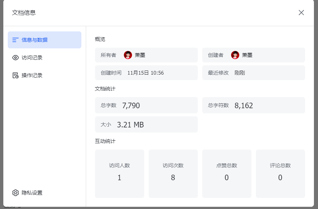Screen dimensions: 318x209
Task: Open 隐私设置 at the sidebar bottom
Action: pyautogui.click(x=32, y=193)
